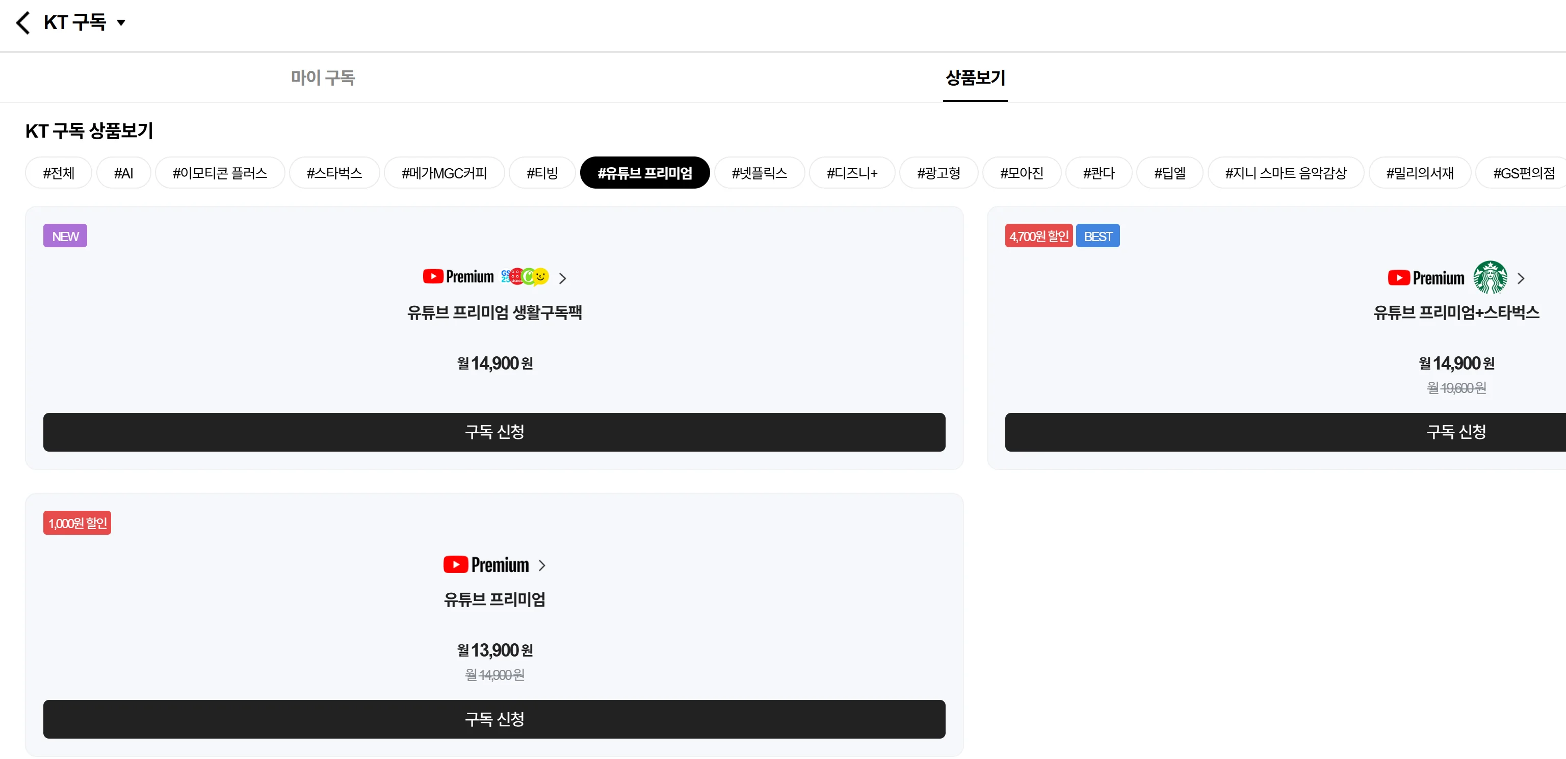Click the Starbucks icon on the bundle card
The height and width of the screenshot is (759, 1566).
[1491, 277]
